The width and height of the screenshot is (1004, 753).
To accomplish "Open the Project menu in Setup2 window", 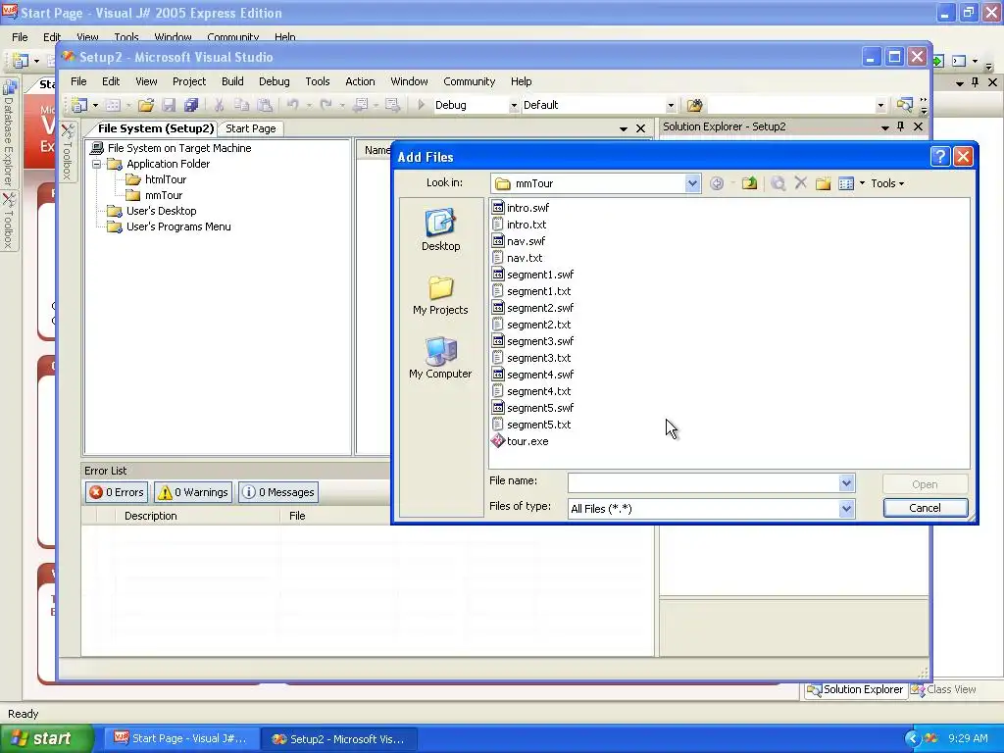I will click(189, 81).
